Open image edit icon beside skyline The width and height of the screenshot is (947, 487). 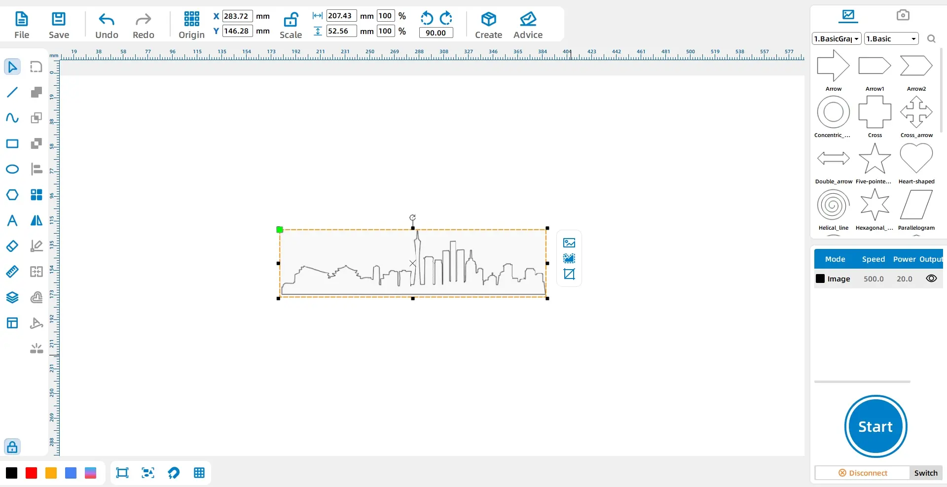point(569,243)
